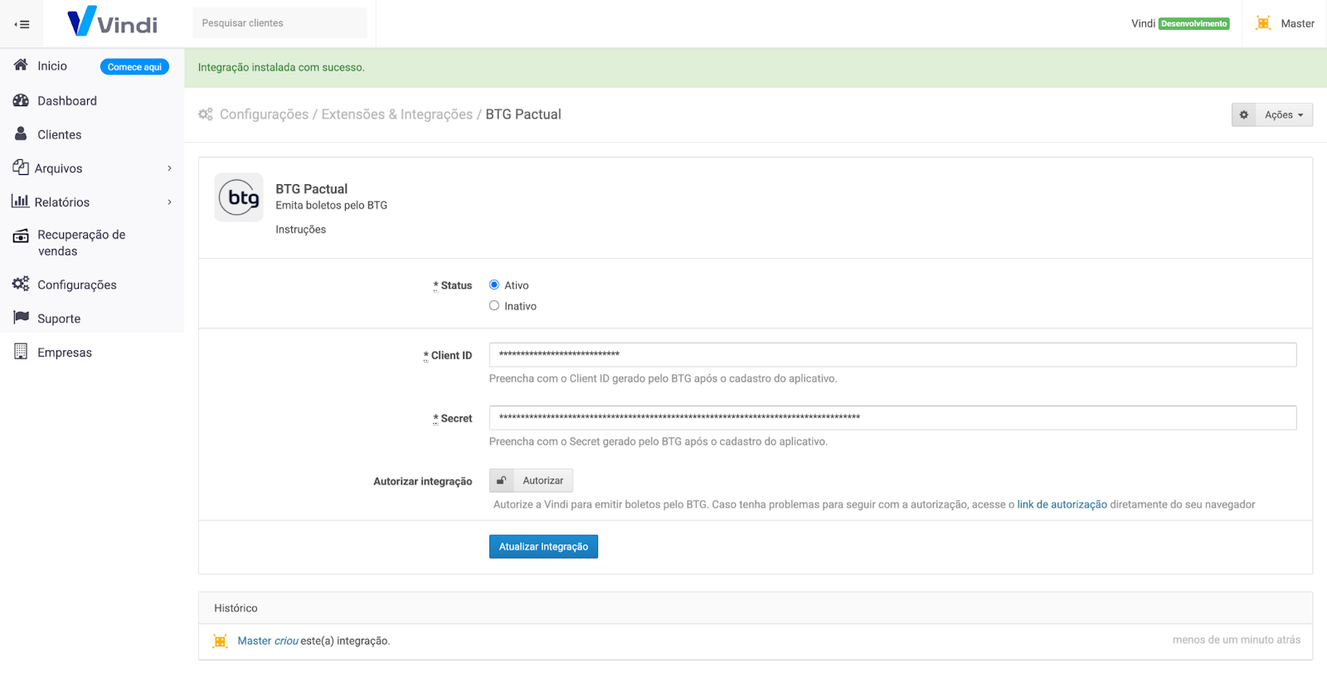Follow the link de autorização
This screenshot has height=691, width=1327.
1062,504
